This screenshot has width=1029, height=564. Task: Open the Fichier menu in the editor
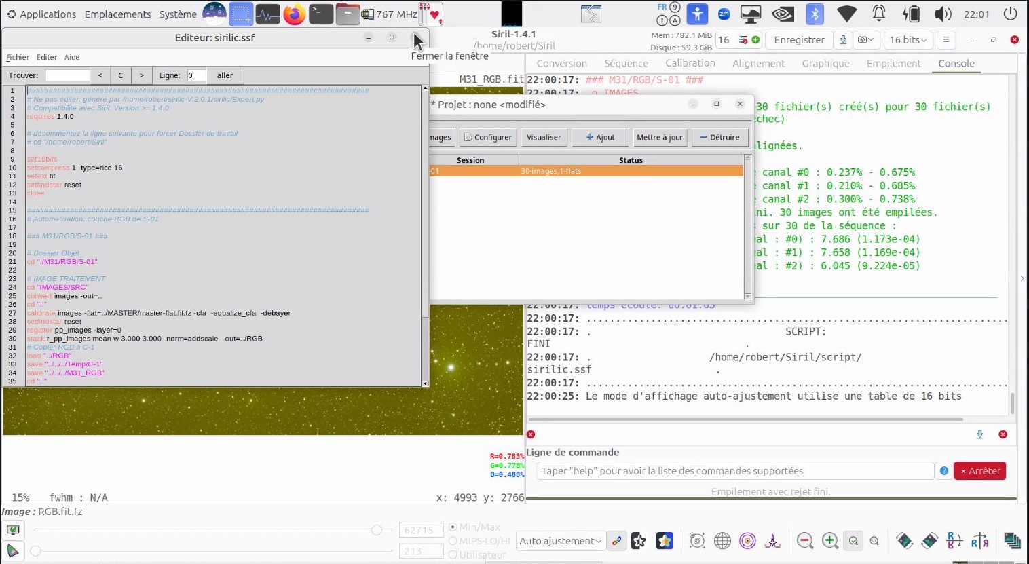[x=18, y=57]
